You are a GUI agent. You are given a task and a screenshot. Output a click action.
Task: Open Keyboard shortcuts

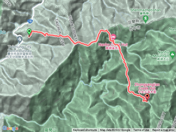[85, 130]
